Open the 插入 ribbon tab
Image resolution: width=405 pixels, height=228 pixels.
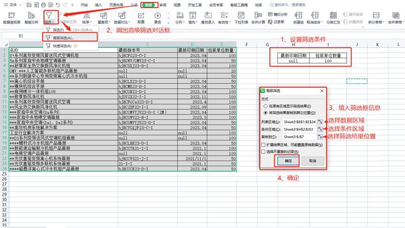click(x=99, y=5)
